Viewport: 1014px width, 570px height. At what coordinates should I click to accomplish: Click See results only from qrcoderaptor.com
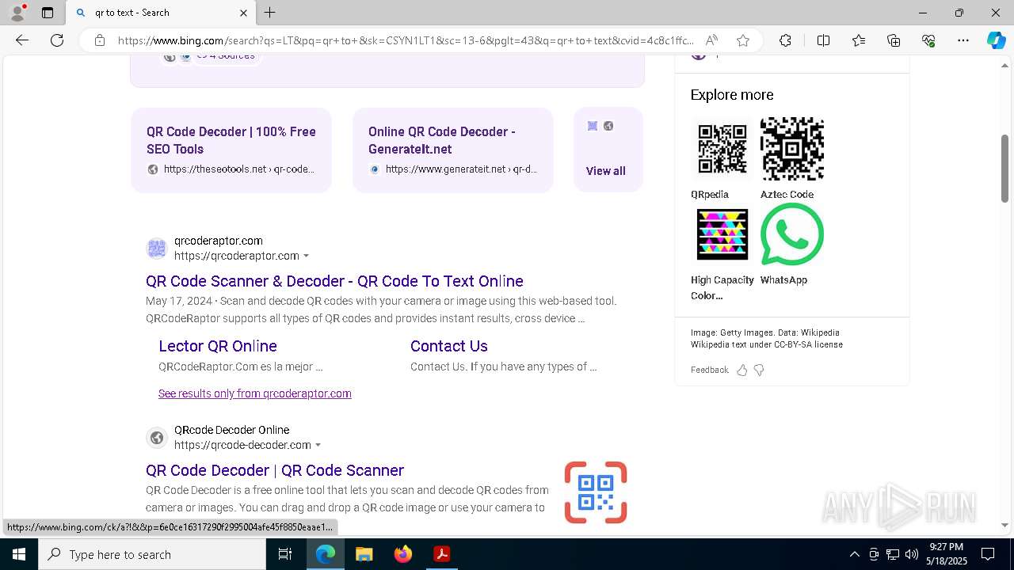coord(255,393)
